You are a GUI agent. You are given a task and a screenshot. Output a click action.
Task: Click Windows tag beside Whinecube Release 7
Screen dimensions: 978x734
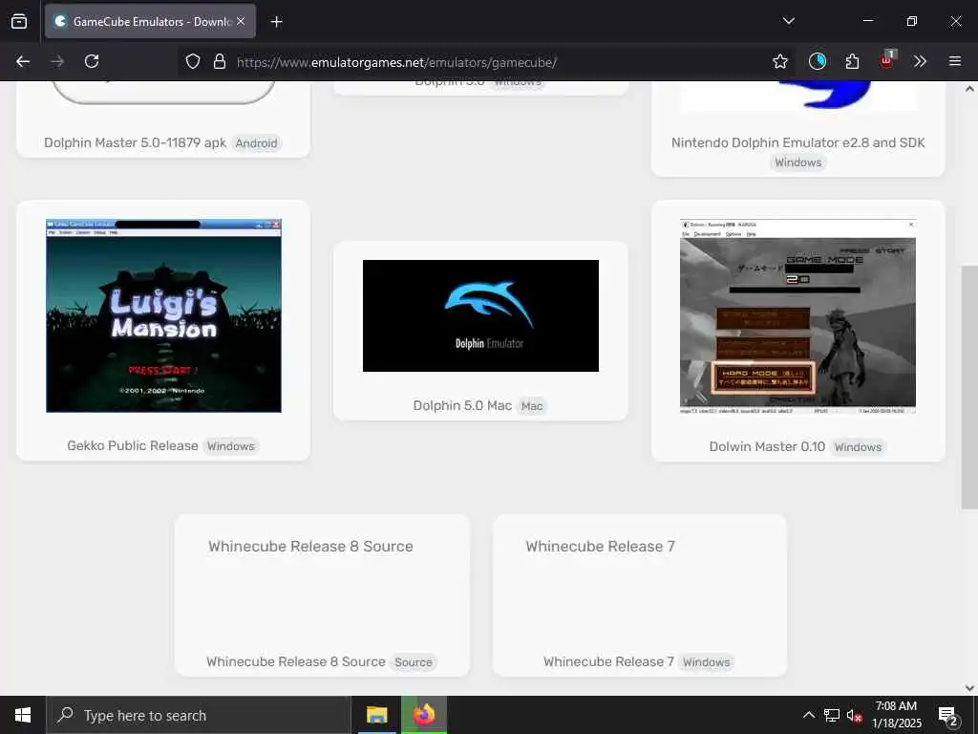coord(706,662)
